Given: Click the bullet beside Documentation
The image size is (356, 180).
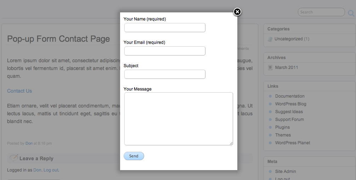Looking at the screenshot, I should click(x=270, y=96).
